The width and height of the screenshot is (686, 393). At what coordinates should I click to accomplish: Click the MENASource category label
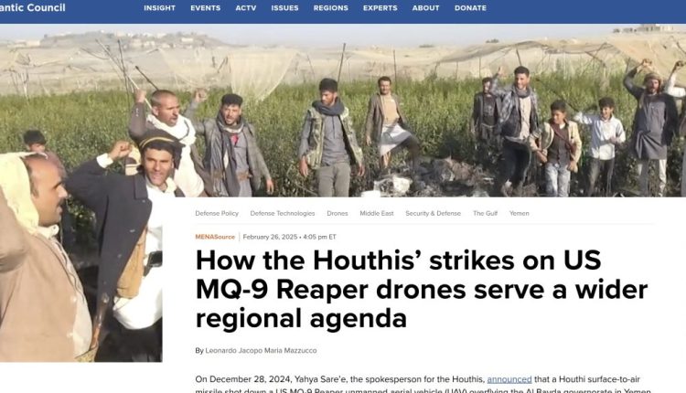coord(215,237)
